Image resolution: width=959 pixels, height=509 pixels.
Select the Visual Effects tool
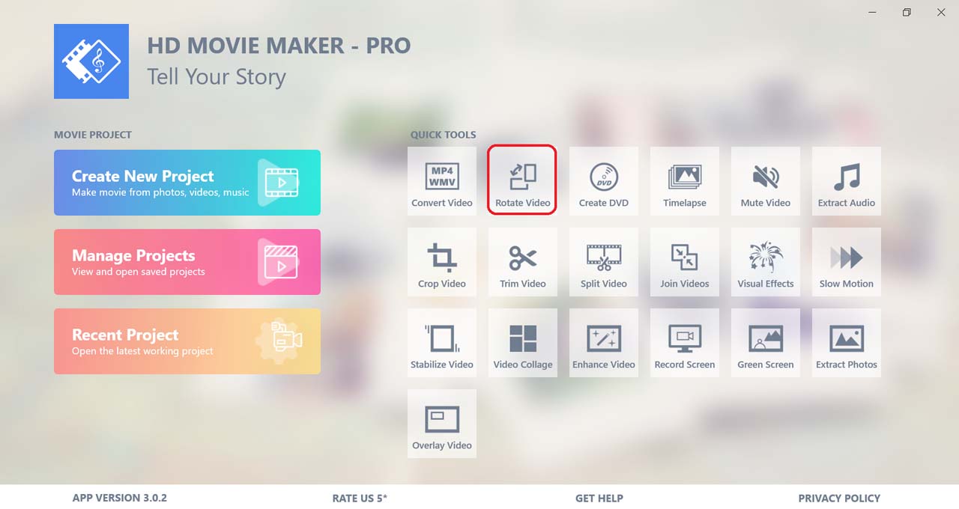pos(766,262)
